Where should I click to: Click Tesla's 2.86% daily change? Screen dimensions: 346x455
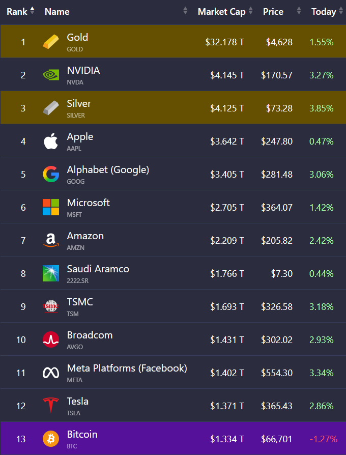click(322, 406)
